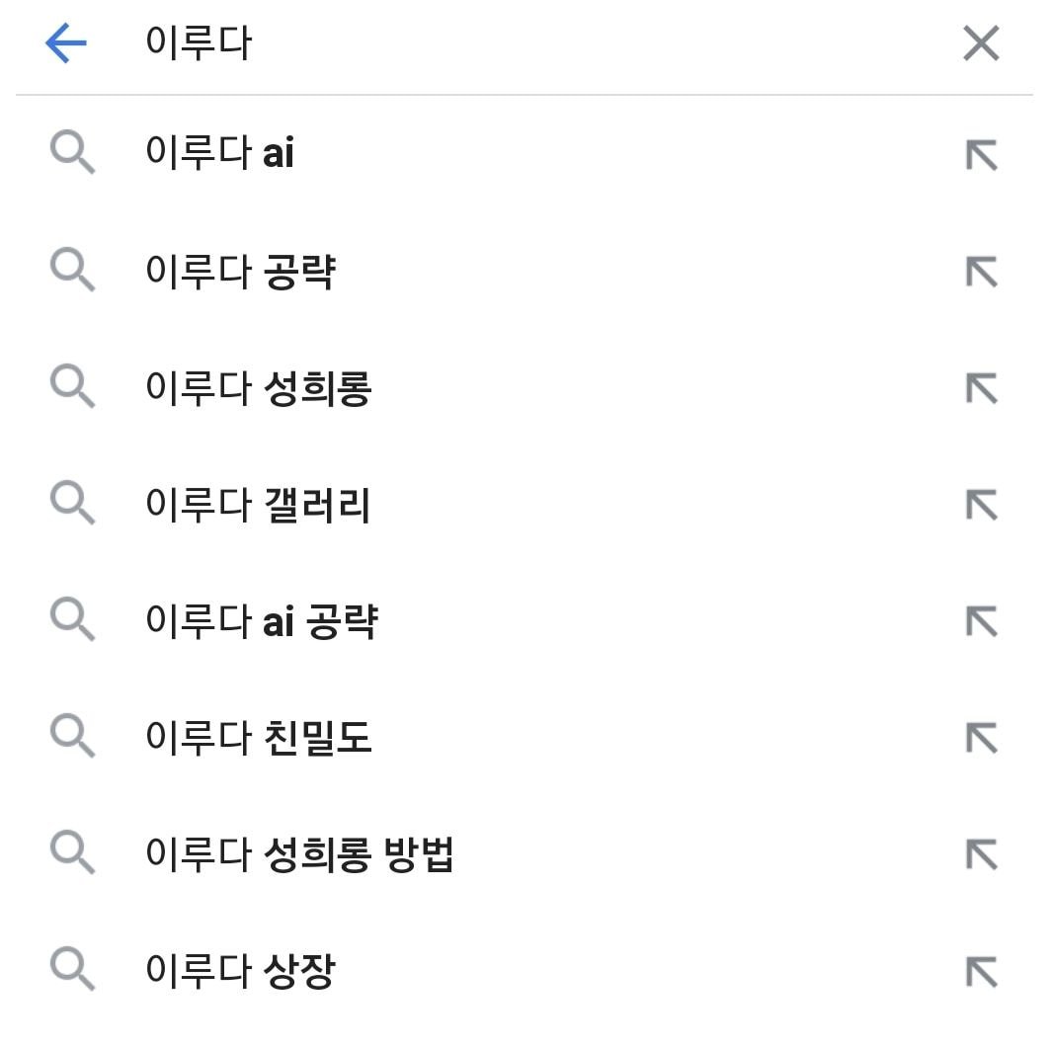Image resolution: width=1052 pixels, height=1047 pixels.
Task: Choose the '이루다 갤러리' suggestion
Action: (x=258, y=506)
